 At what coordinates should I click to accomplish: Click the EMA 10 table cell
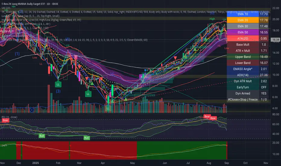tap(243, 14)
